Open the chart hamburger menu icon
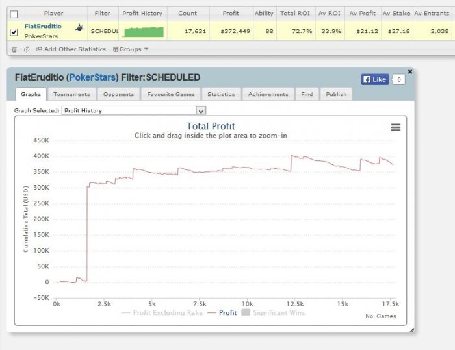Image resolution: width=455 pixels, height=350 pixels. [396, 127]
